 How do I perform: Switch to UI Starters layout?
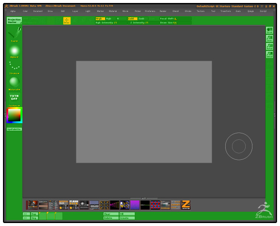tap(223, 6)
